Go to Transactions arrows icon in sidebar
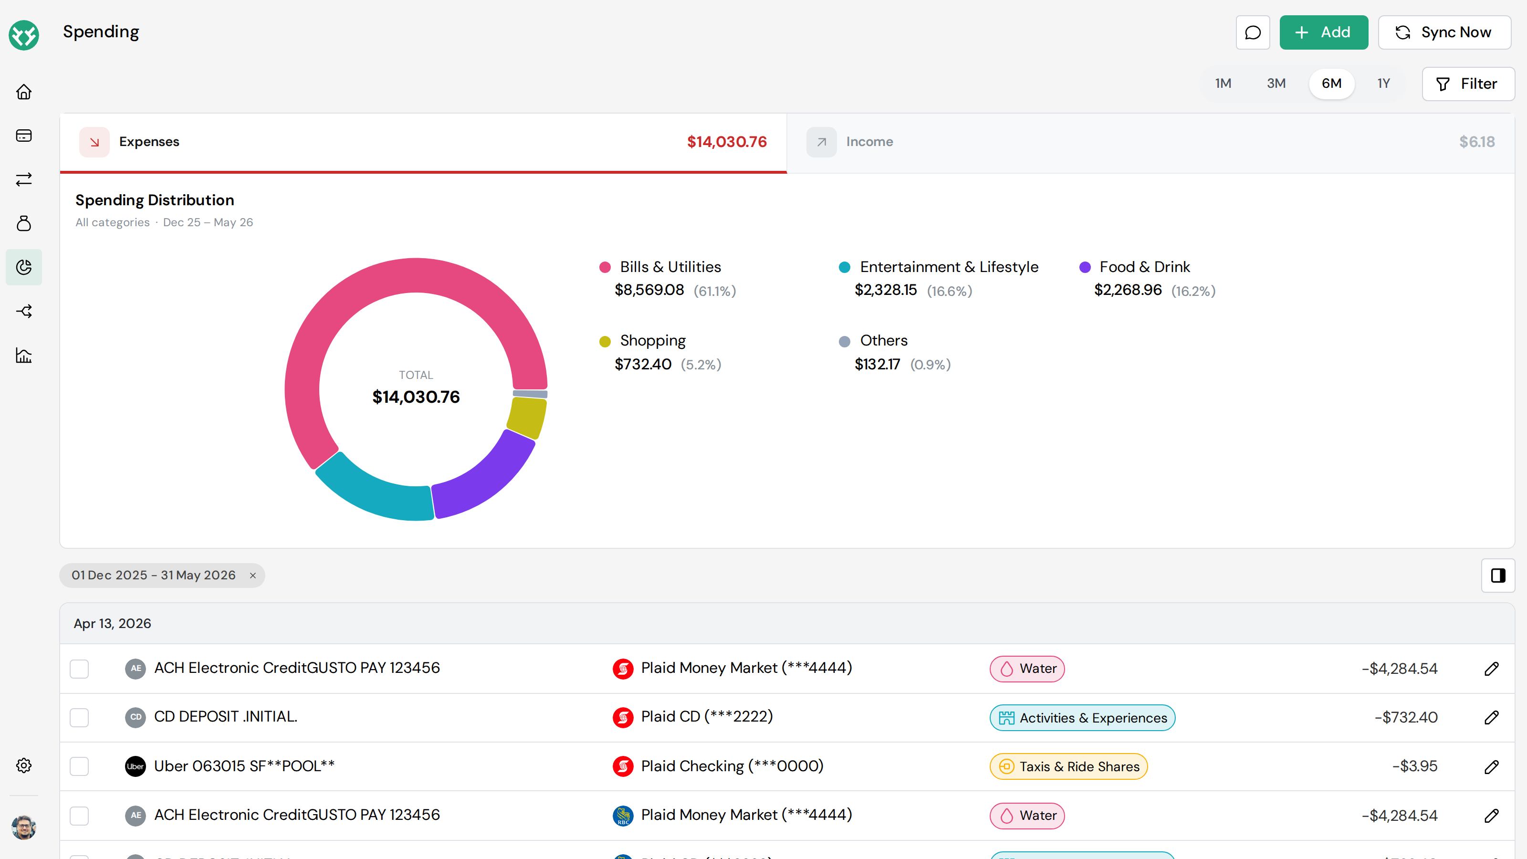1527x859 pixels. (x=24, y=179)
